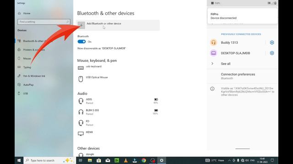Open Home icon in Settings sidebar
The width and height of the screenshot is (293, 164).
coord(19,13)
